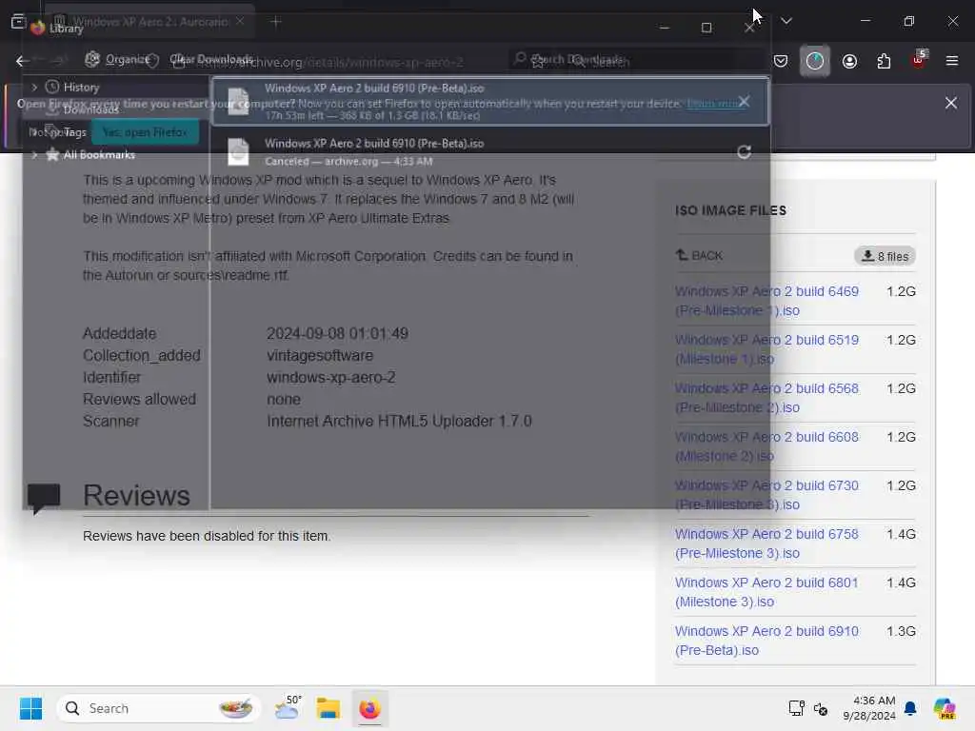The image size is (975, 731).
Task: Dismiss the Firefox startup notification bar
Action: coord(951,103)
